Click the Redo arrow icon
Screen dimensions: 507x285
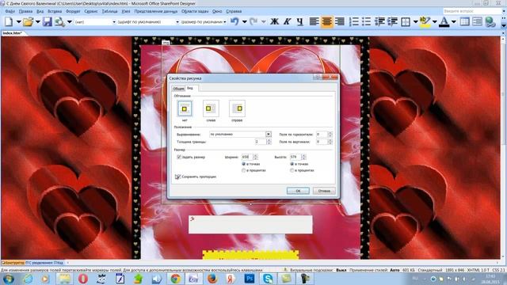point(253,21)
